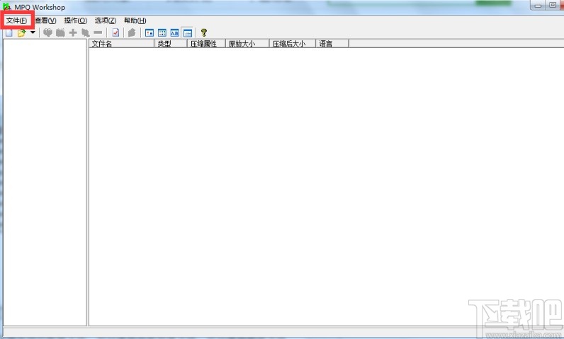
Task: Sort by the 类型 column header
Action: click(171, 43)
